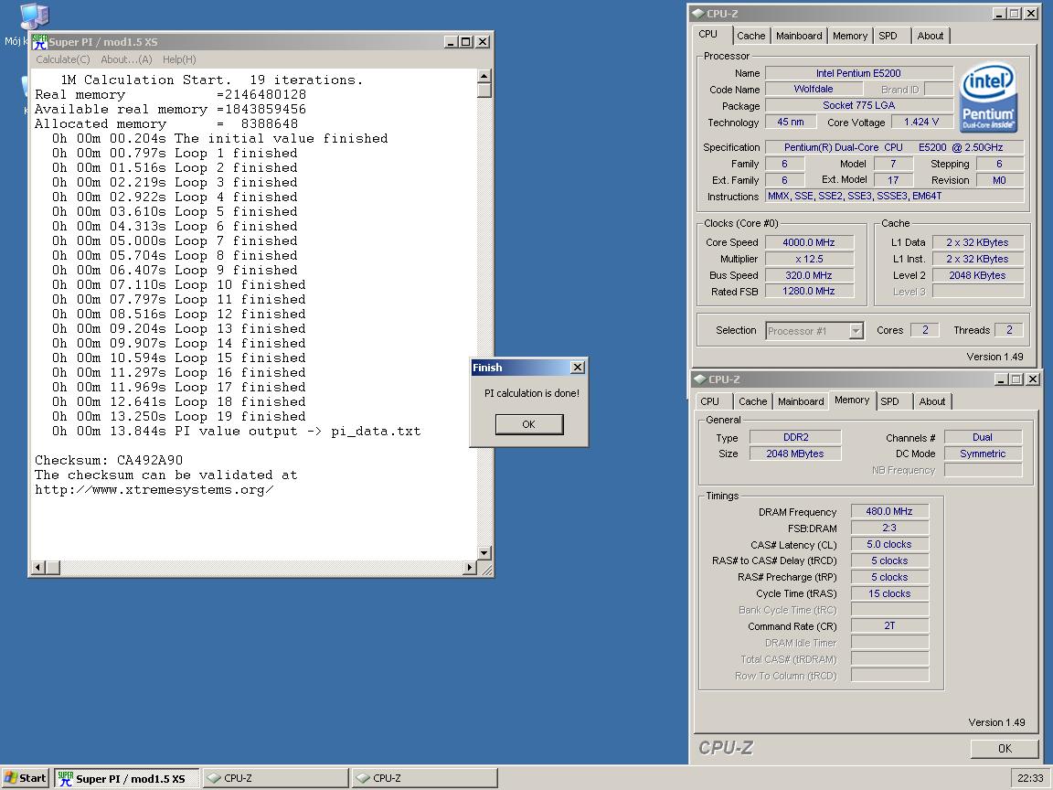Click the CPU-Z top window title icon
The height and width of the screenshot is (790, 1053).
pyautogui.click(x=697, y=14)
